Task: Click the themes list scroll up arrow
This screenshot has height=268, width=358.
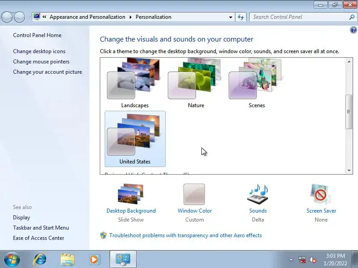Action: (349, 62)
